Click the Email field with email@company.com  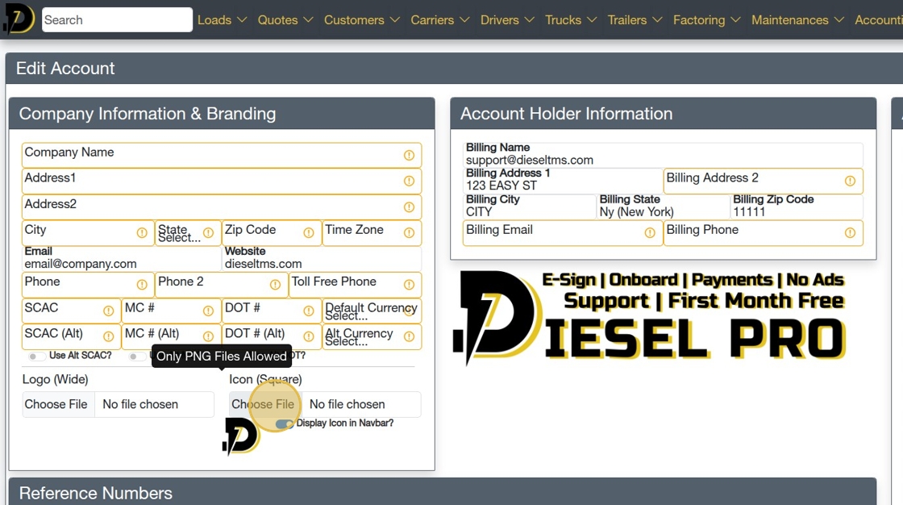coord(122,258)
